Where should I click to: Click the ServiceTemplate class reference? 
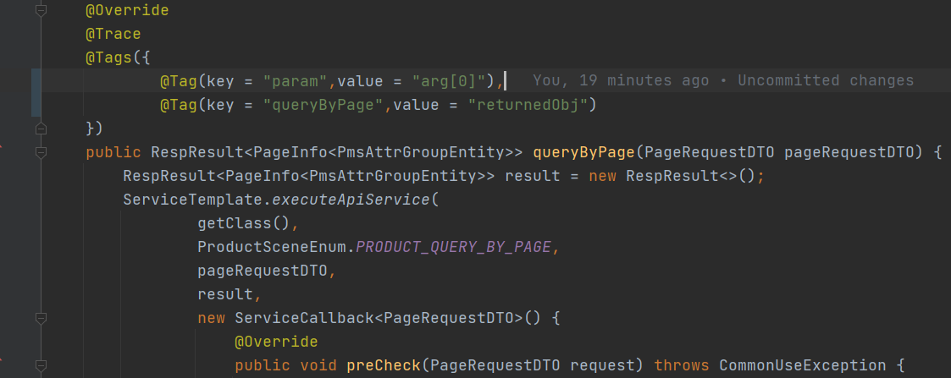[x=192, y=200]
